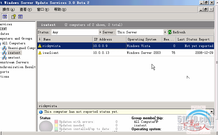Sort by the Nee... column header
Screen dimensions: 218x135
coord(169,39)
